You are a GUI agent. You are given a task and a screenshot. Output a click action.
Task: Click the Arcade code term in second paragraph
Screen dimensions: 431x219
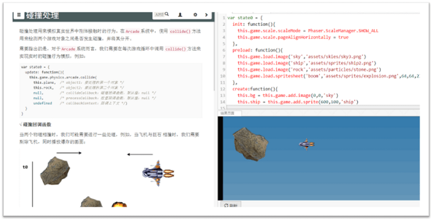tap(68, 49)
